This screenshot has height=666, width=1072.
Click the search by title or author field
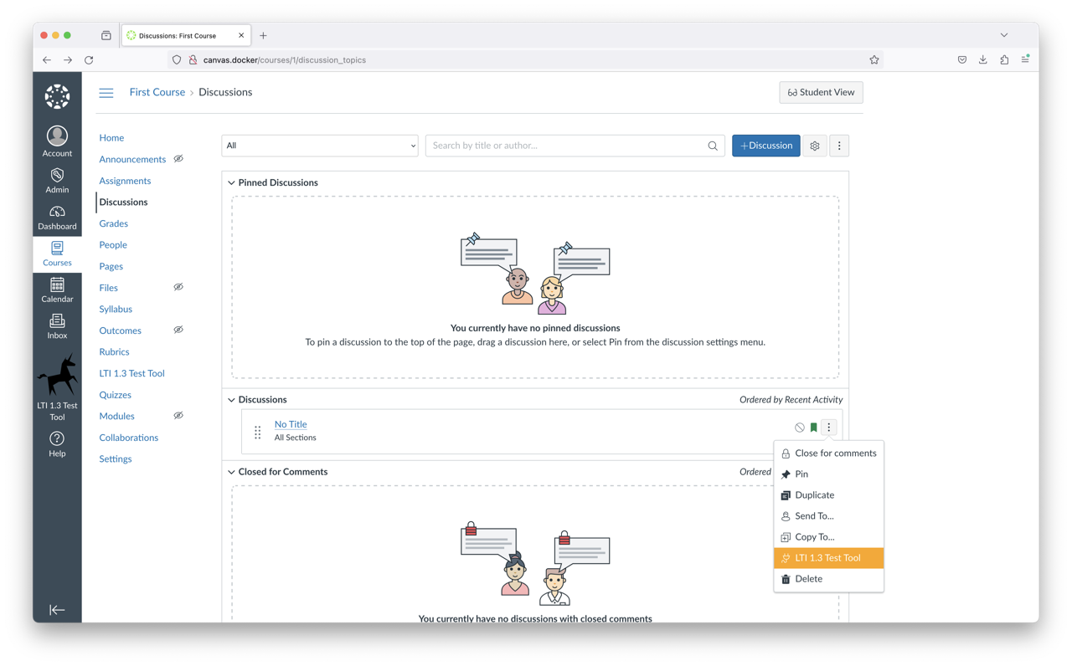tap(566, 146)
